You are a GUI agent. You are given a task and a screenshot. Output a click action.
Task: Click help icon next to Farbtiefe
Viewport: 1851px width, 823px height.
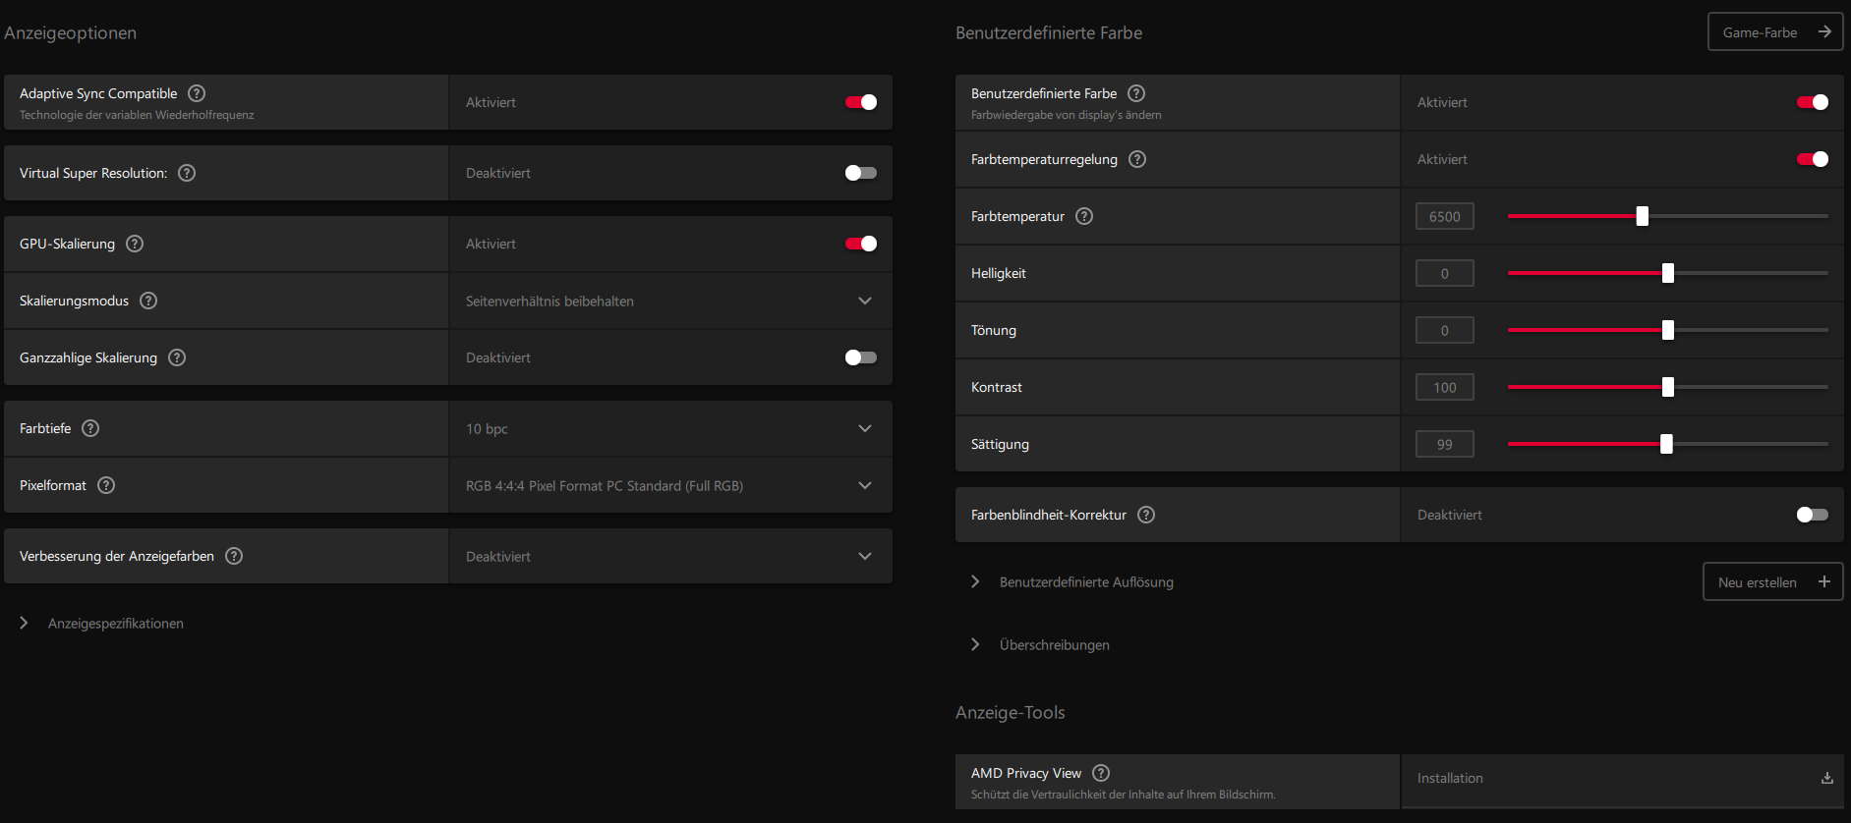(x=90, y=428)
